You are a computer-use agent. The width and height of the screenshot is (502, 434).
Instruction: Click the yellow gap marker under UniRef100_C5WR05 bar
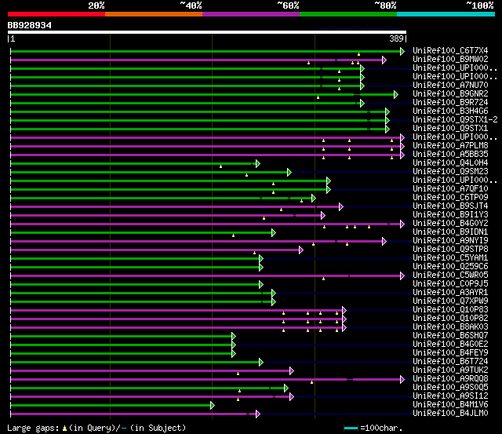click(323, 279)
